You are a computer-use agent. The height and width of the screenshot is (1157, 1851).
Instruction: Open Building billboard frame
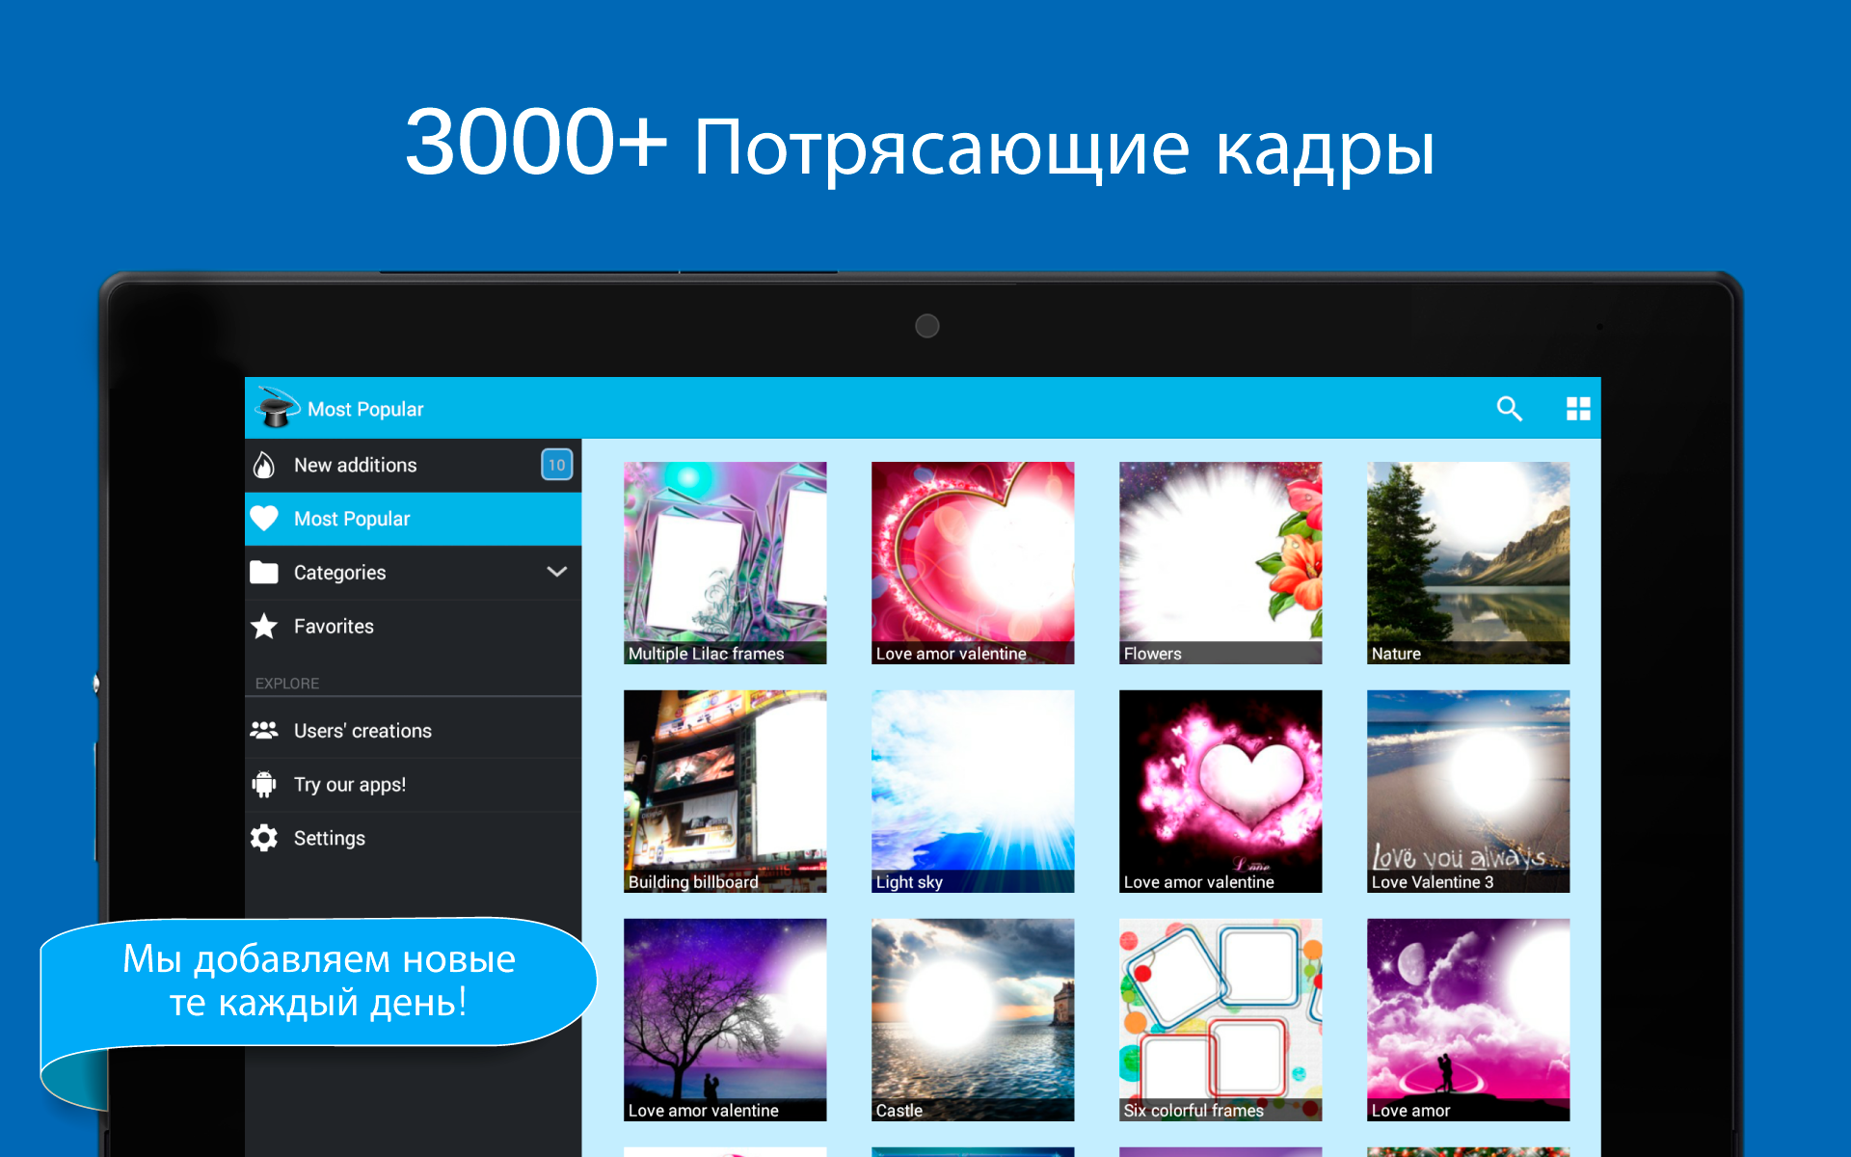[x=725, y=792]
